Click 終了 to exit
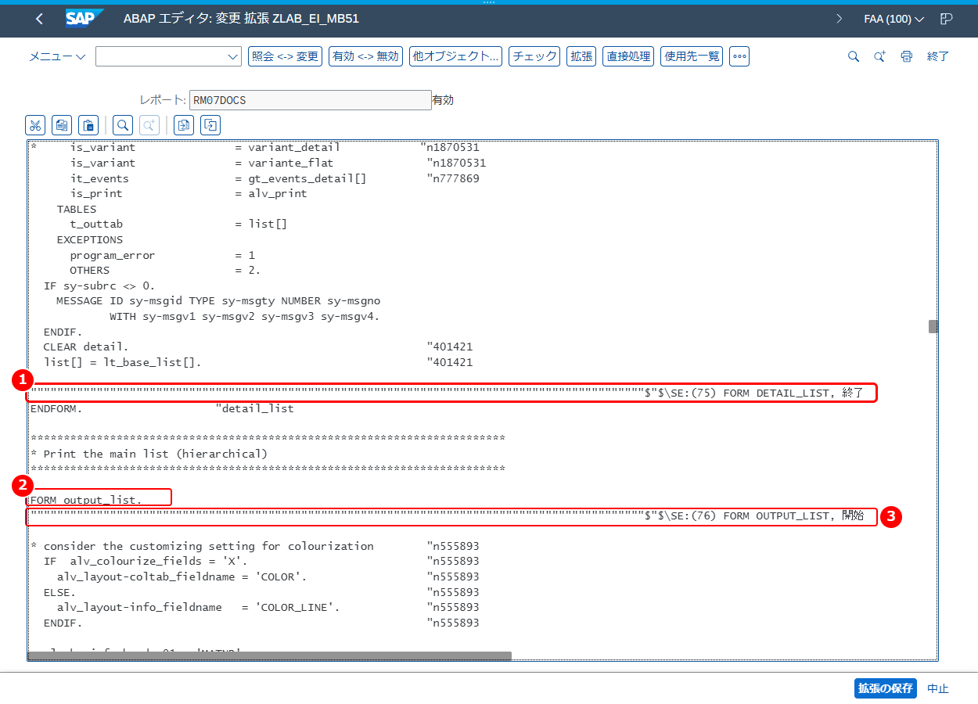Screen dimensions: 978x704 pyautogui.click(x=938, y=56)
